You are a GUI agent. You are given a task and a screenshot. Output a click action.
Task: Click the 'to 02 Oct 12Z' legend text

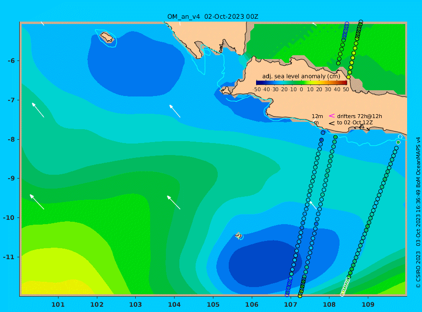[355, 122]
